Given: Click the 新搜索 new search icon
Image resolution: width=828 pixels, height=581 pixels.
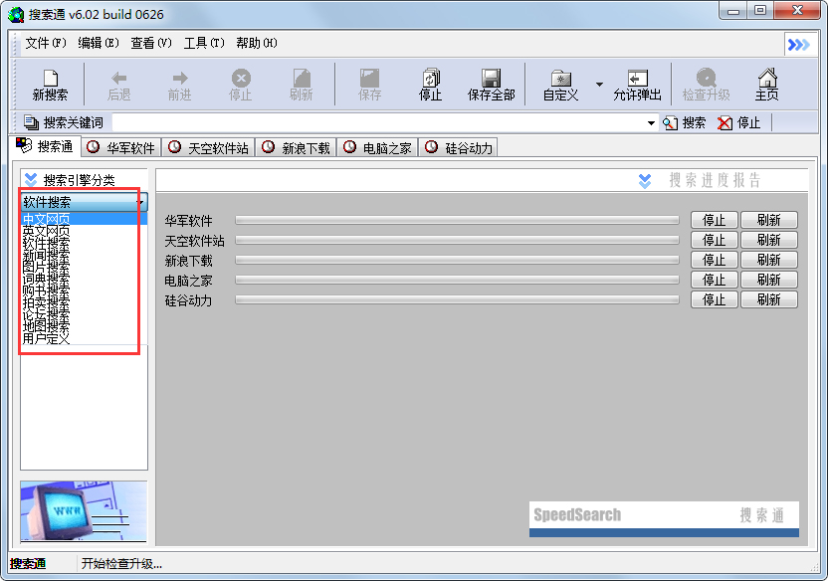Looking at the screenshot, I should coord(50,79).
